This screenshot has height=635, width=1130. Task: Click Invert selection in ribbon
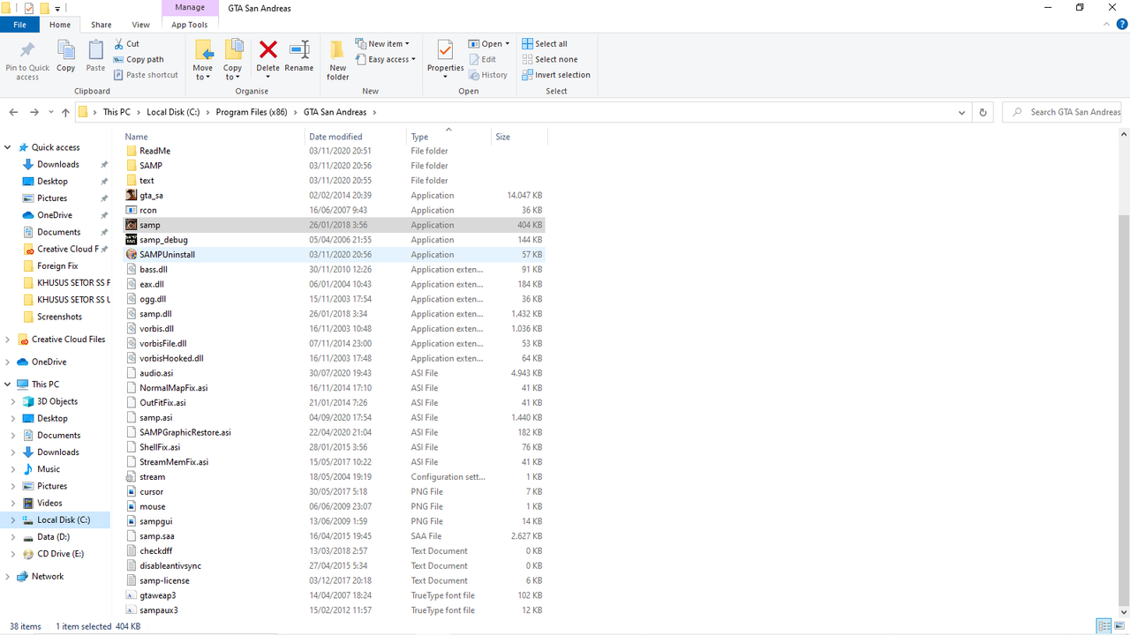pos(555,75)
